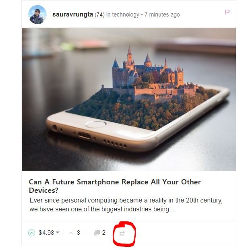Click the phone's home button in the photo
Screen dimensions: 250x250
96,124
